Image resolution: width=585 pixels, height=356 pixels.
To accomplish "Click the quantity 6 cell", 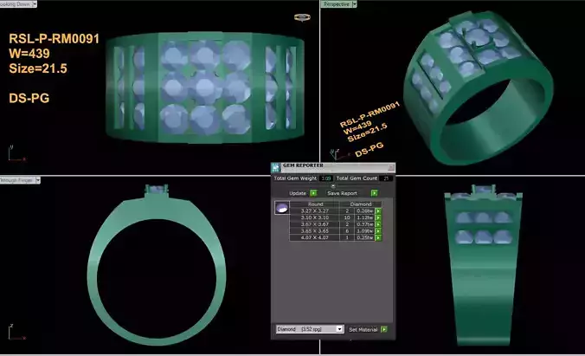I will (x=347, y=231).
